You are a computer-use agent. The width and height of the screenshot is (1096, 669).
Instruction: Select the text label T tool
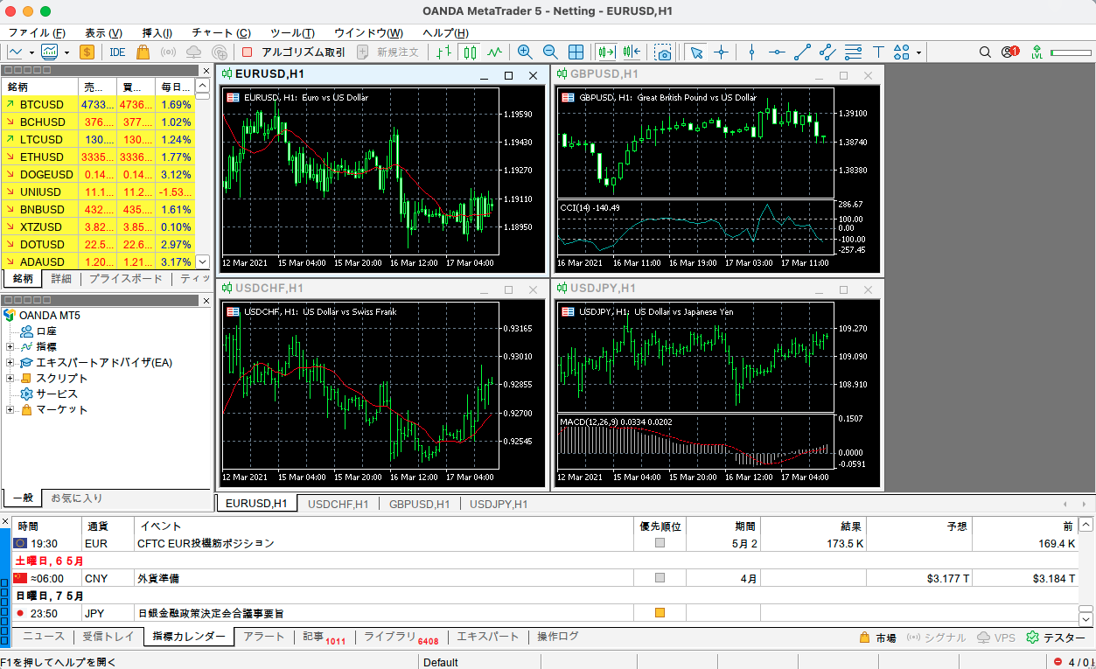[878, 52]
